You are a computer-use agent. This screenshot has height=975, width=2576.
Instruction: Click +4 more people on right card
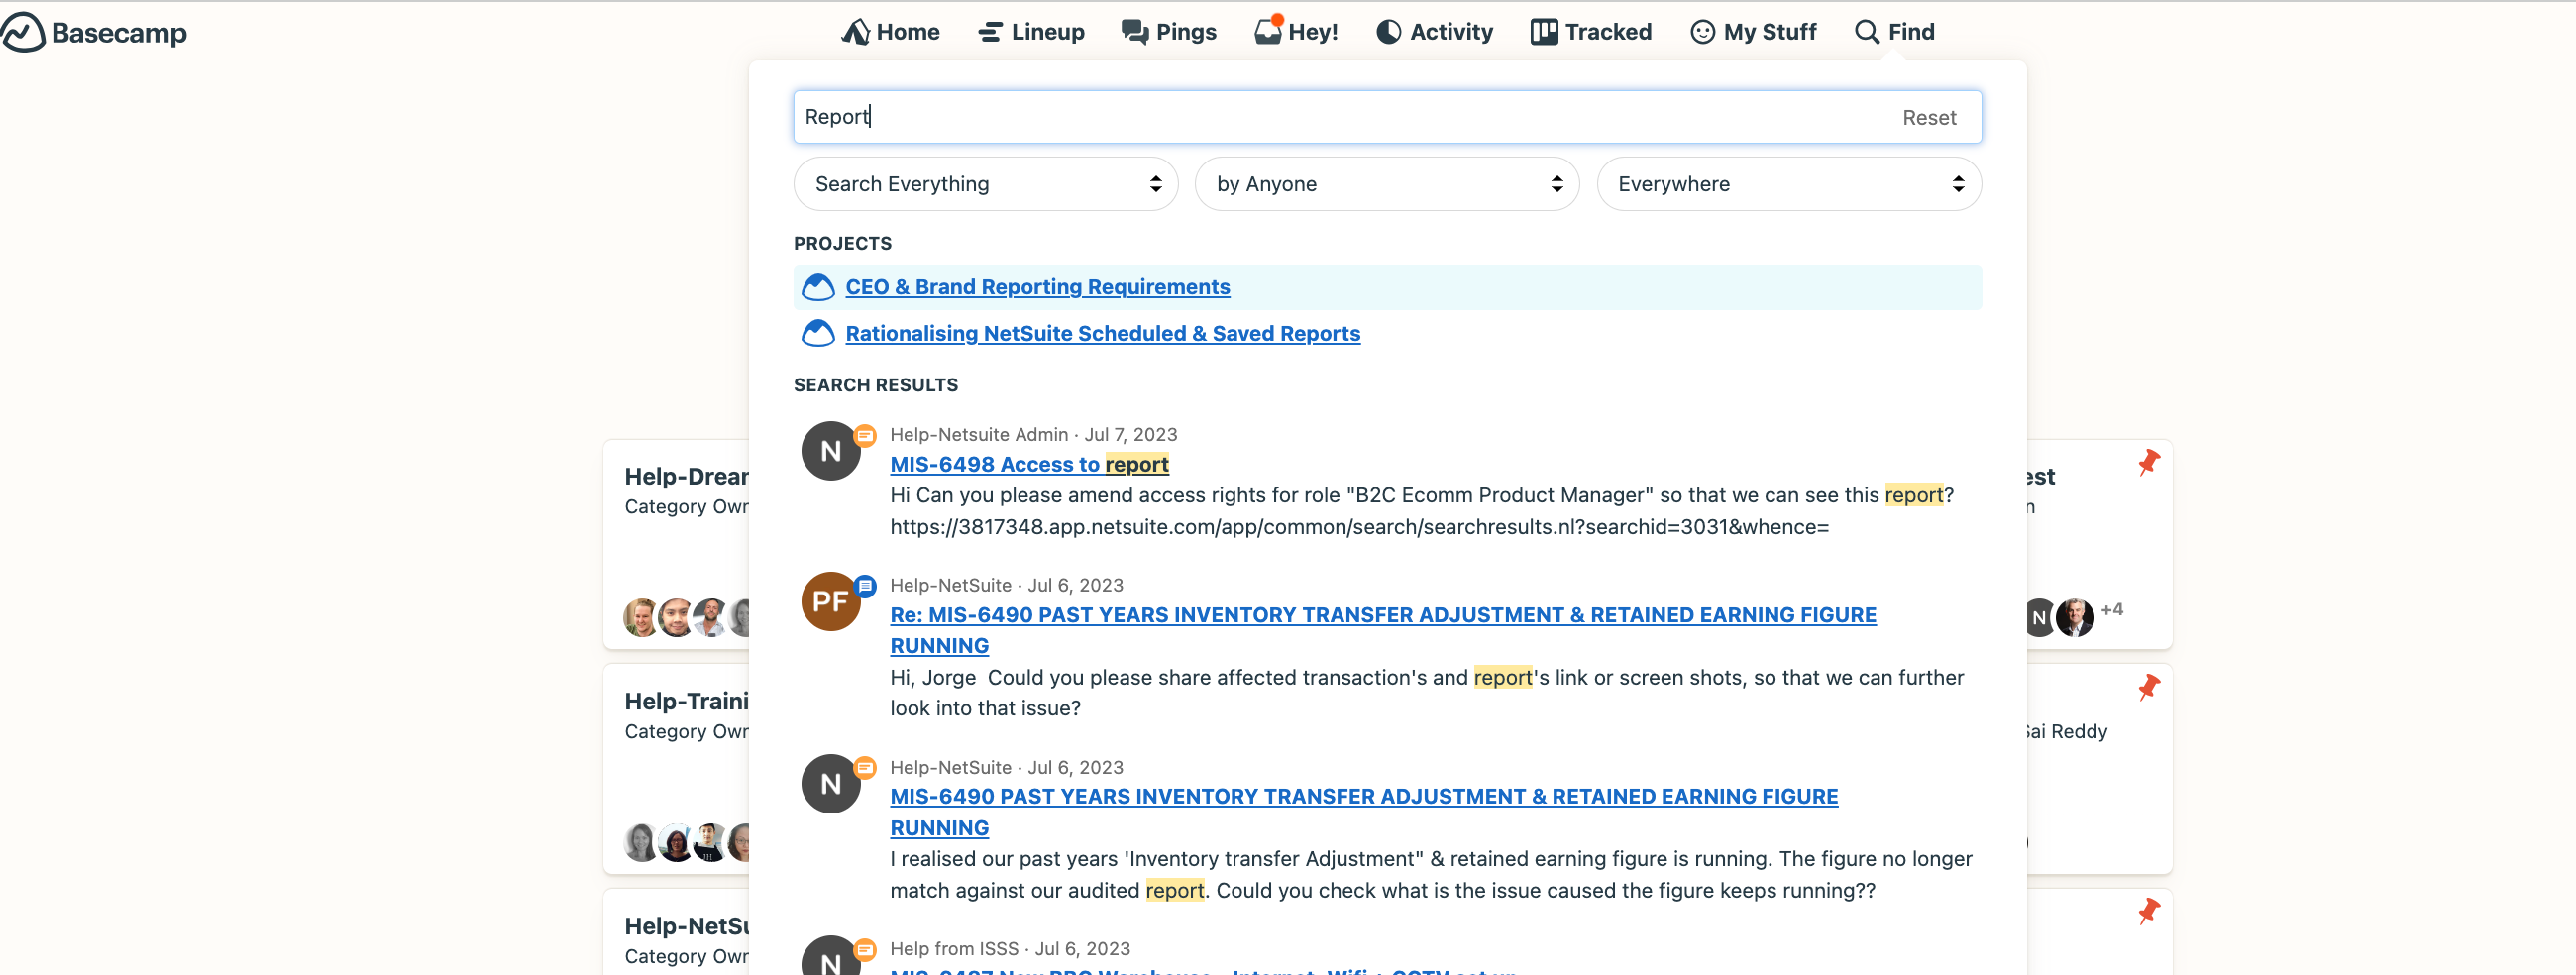click(x=2111, y=609)
